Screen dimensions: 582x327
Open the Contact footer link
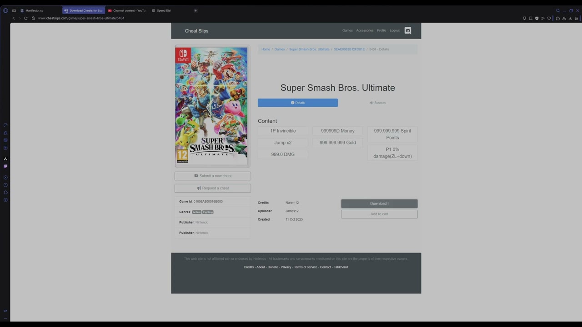coord(326,267)
